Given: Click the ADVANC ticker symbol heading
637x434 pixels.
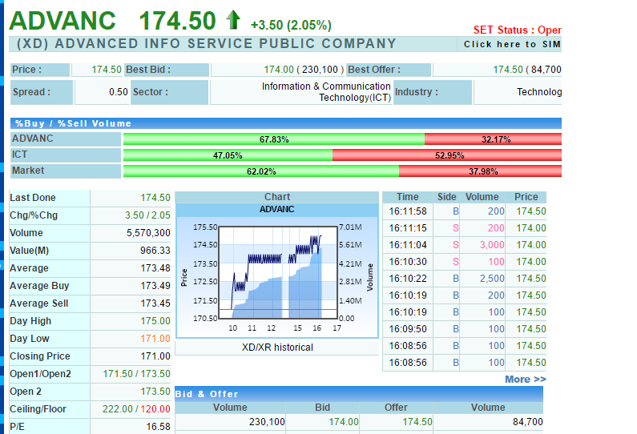Looking at the screenshot, I should point(62,21).
